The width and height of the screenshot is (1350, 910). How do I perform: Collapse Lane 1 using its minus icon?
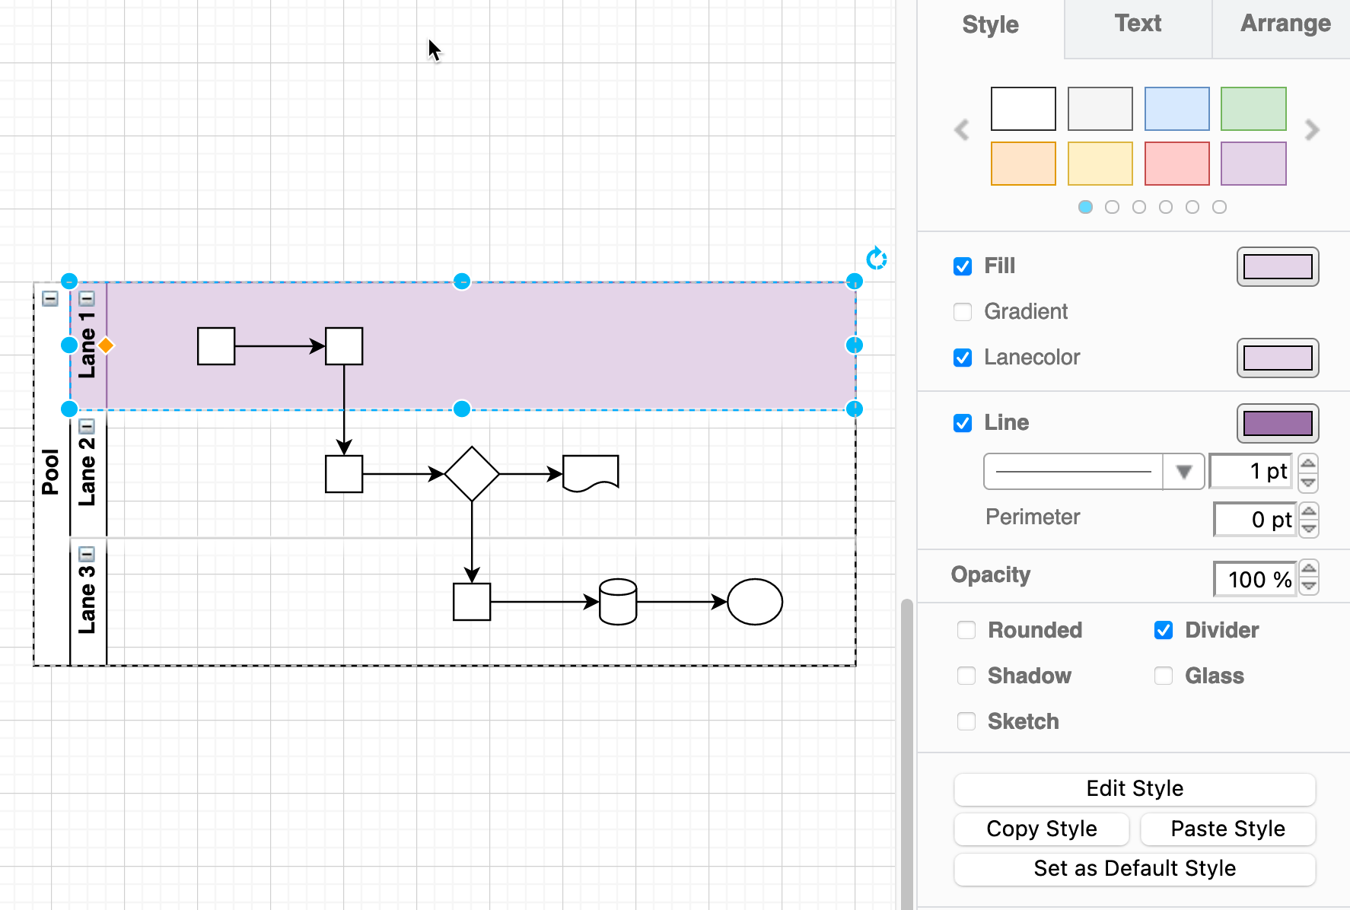(87, 299)
